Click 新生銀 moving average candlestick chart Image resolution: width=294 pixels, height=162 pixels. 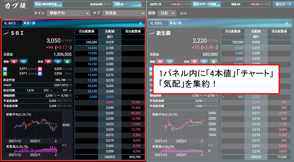pyautogui.click(x=179, y=124)
